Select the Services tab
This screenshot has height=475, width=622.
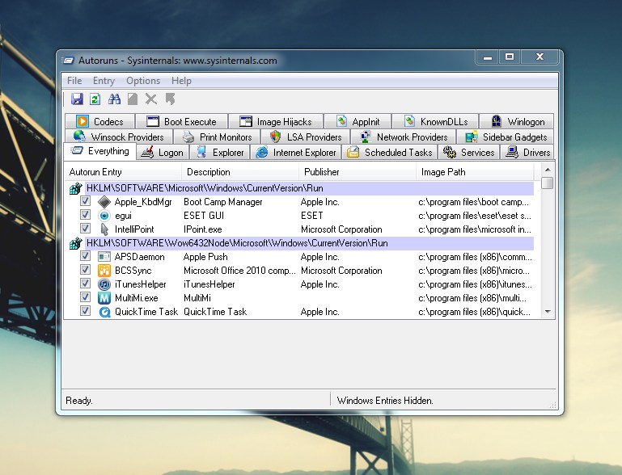[469, 153]
